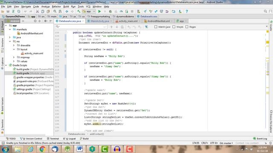Screen dimensions: 273x153
Task: Toggle the Project side tool window
Action: 2,27
